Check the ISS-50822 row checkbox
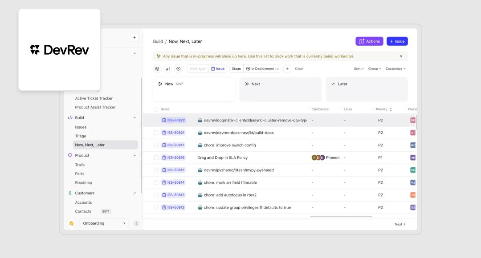This screenshot has height=258, width=481. coord(156,120)
